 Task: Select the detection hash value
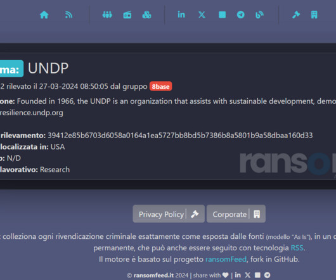pyautogui.click(x=180, y=136)
